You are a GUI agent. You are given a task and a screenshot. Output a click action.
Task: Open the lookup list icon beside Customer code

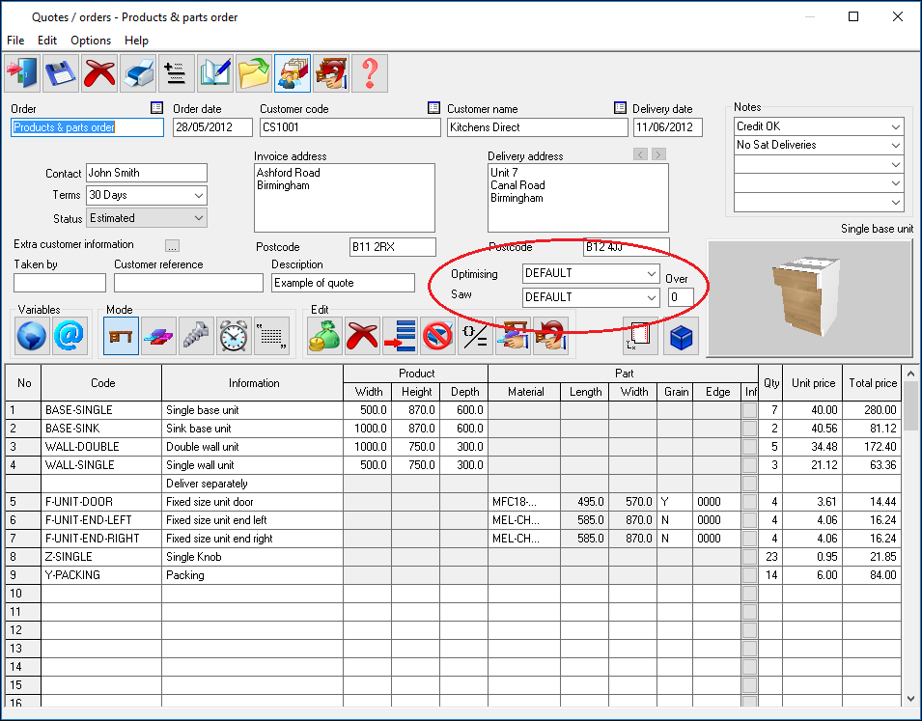pyautogui.click(x=433, y=108)
